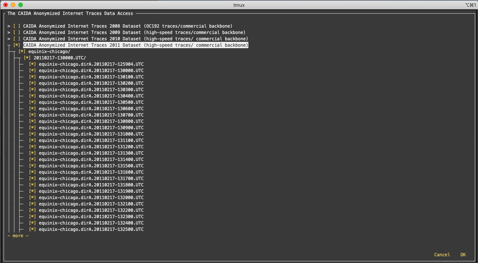This screenshot has height=263, width=478.
Task: Uncheck the dirA.20110217-125904.UTC file checkbox
Action: [32, 64]
